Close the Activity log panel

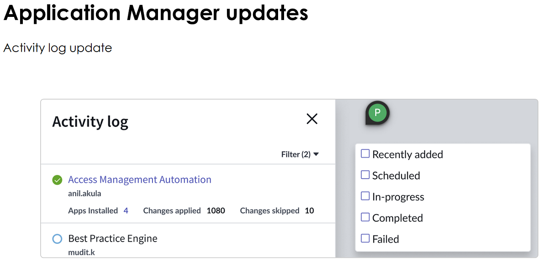[312, 119]
